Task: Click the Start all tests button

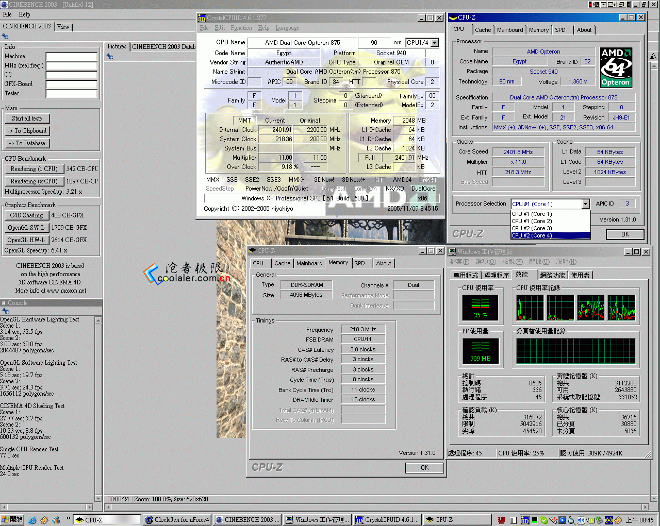Action: tap(27, 118)
